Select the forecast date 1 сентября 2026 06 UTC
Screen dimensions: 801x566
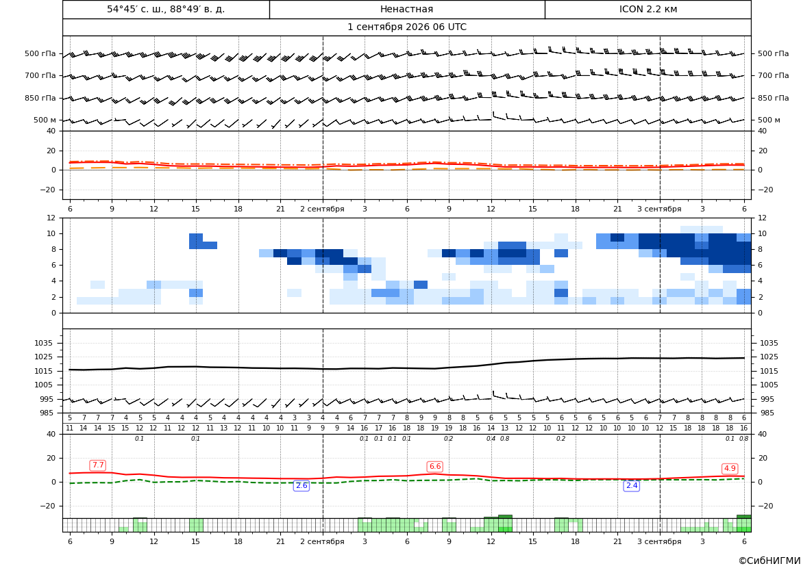(406, 27)
